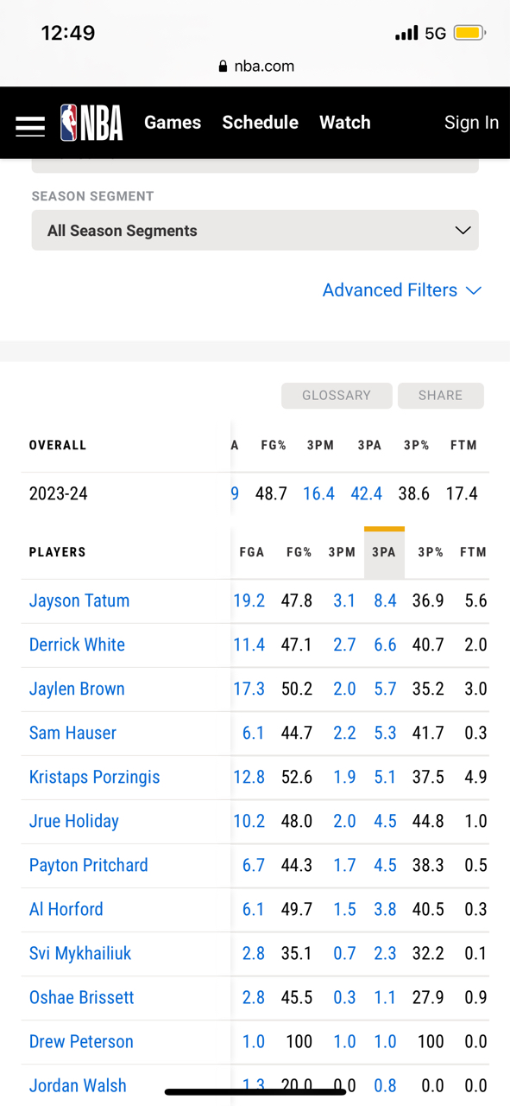Click Kristaps Porzingis' FGA value 12.8
Image resolution: width=510 pixels, height=1106 pixels.
(x=249, y=777)
